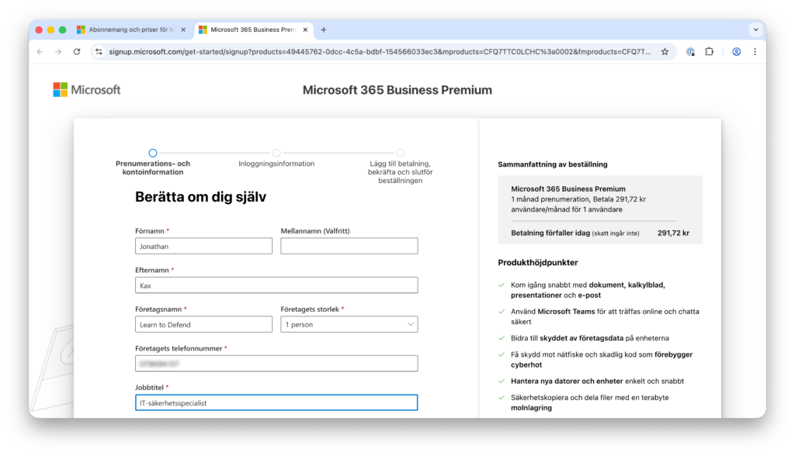Click the Microsoft logo

pyautogui.click(x=87, y=90)
